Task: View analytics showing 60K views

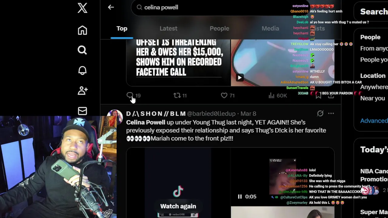Action: click(x=278, y=96)
